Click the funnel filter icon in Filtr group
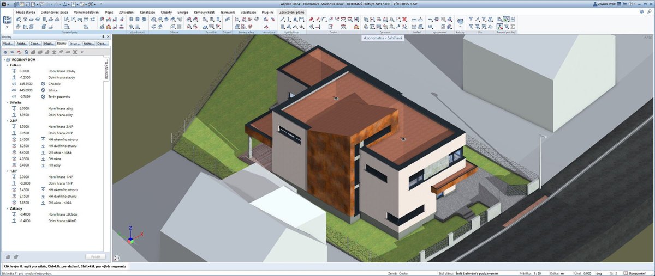Screen dimensions: 655x276 coord(471,19)
